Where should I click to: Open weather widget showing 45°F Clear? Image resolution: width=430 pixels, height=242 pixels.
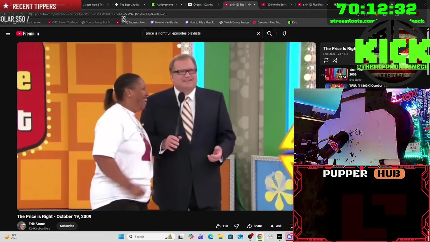[10, 237]
